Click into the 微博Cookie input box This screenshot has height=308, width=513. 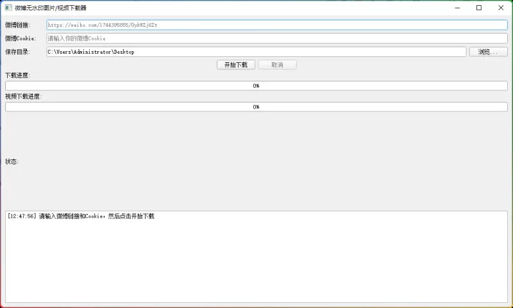coord(277,38)
